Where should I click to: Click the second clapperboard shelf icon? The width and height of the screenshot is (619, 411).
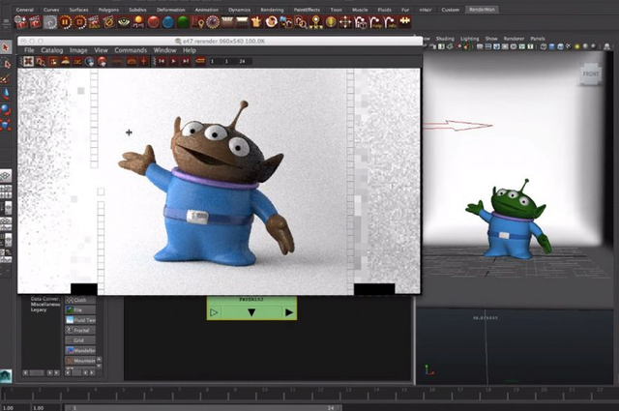tap(35, 22)
